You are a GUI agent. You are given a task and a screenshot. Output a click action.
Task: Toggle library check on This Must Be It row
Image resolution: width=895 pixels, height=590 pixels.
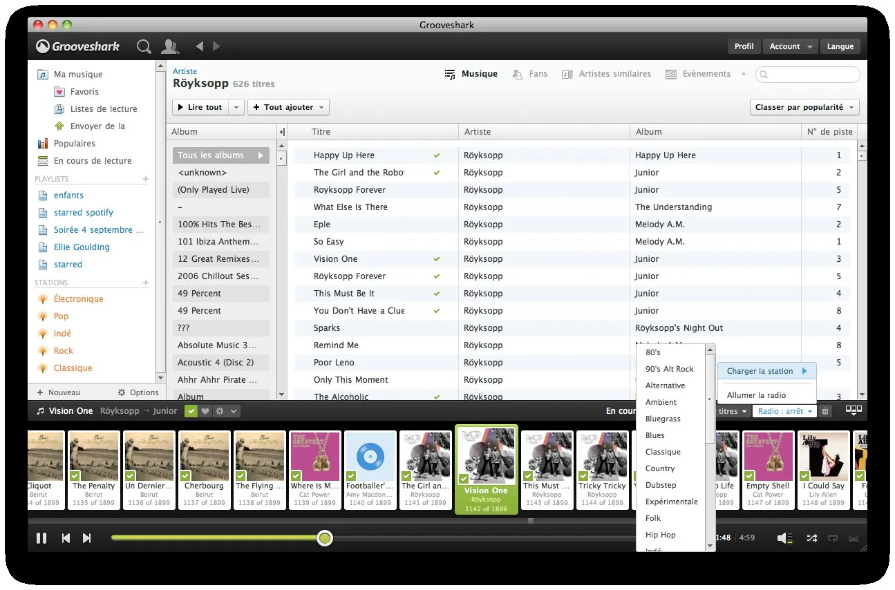point(437,294)
